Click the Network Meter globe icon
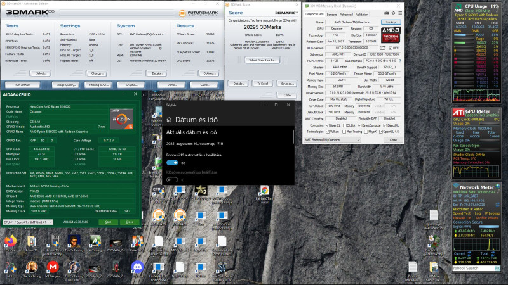 tap(498, 186)
